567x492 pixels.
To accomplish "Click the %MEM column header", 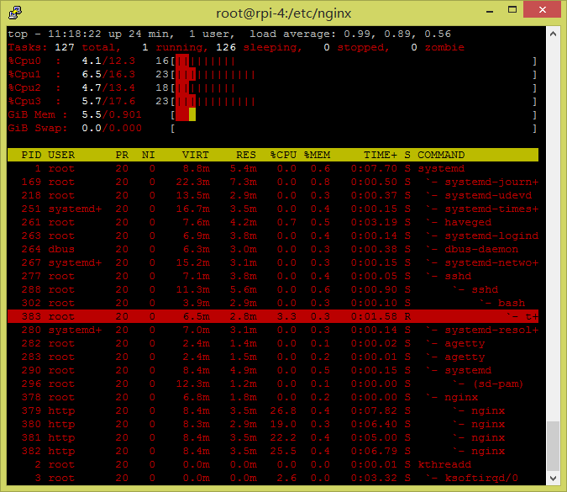I will 318,155.
